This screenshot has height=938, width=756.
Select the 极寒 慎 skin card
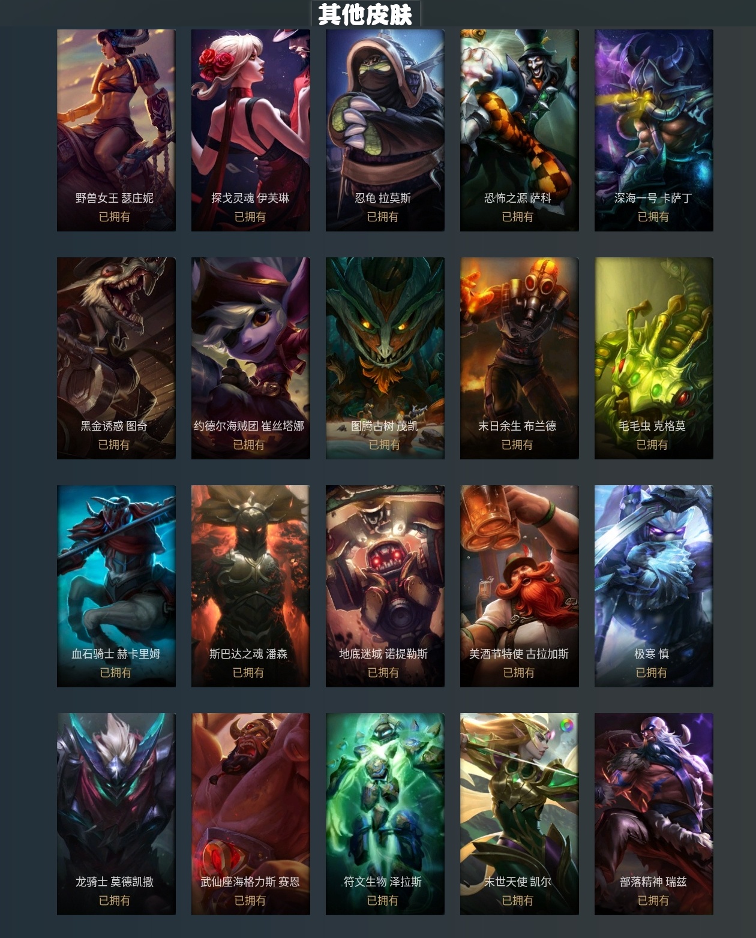(x=654, y=586)
